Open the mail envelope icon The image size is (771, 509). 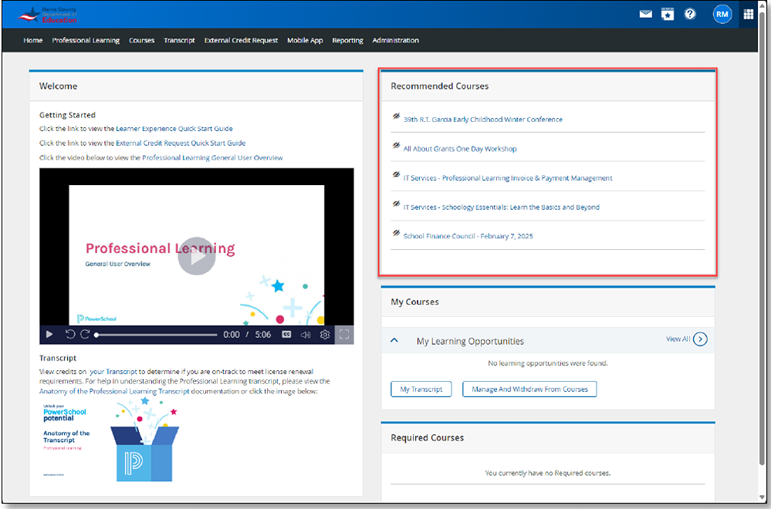[646, 14]
